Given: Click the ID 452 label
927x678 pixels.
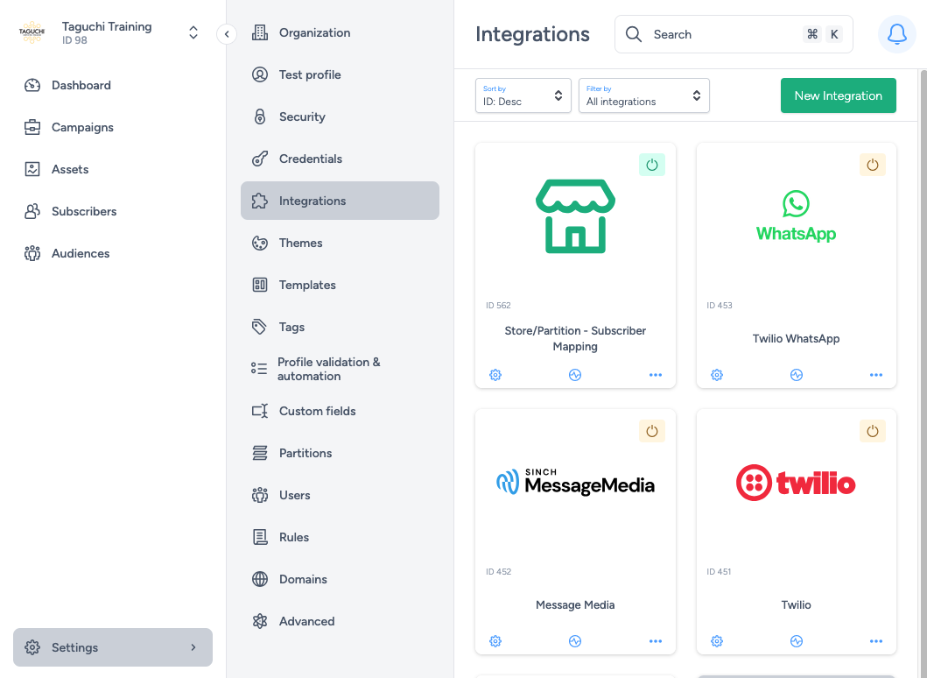Looking at the screenshot, I should pos(498,571).
